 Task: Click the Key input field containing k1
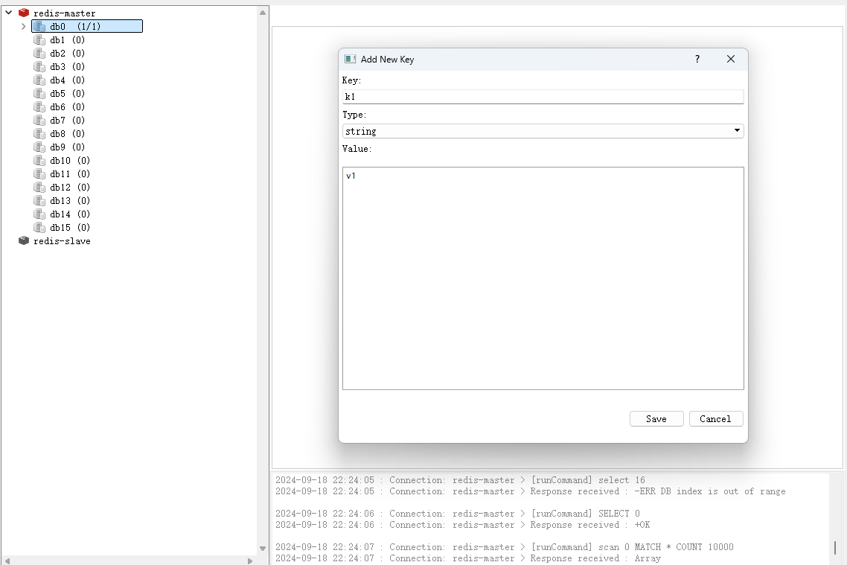(x=543, y=97)
